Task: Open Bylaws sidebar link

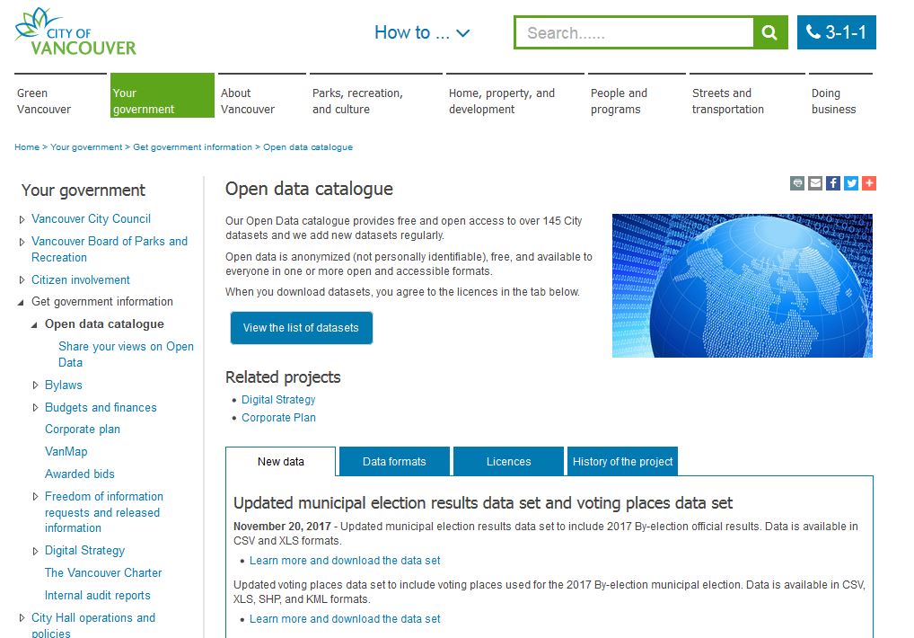Action: click(64, 385)
